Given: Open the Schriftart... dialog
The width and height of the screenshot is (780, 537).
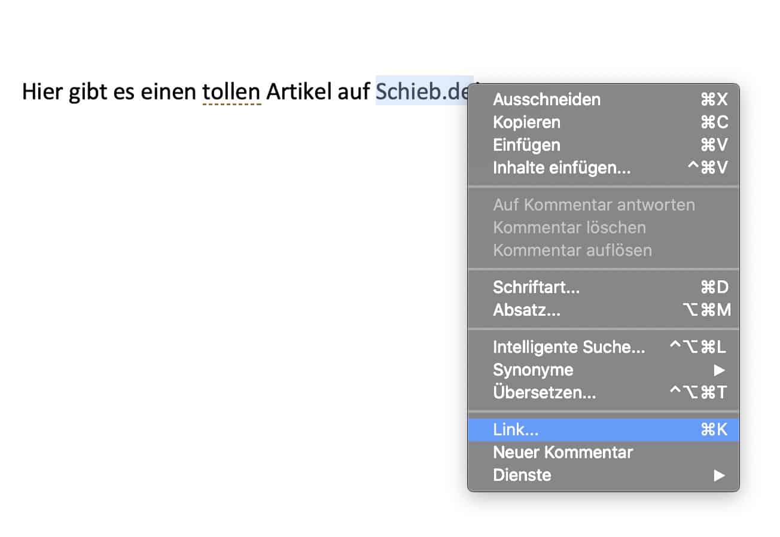Looking at the screenshot, I should [536, 287].
